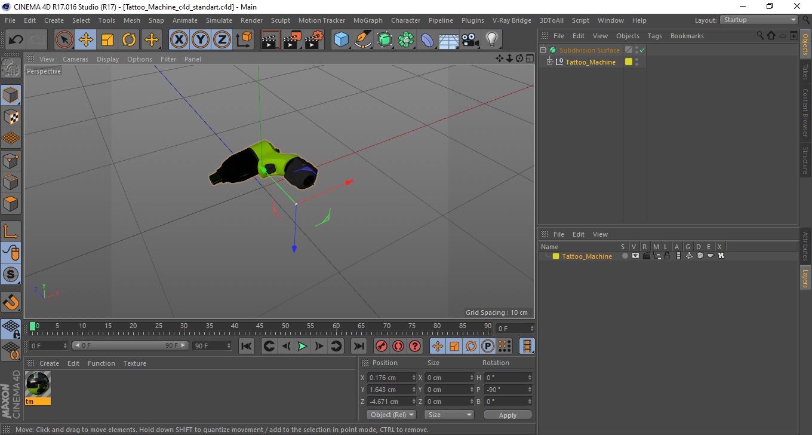Toggle the Y axis lock
812x435 pixels.
201,40
